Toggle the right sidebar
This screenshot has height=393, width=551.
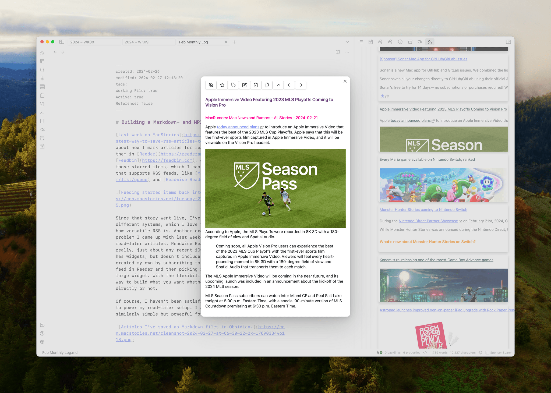(508, 42)
